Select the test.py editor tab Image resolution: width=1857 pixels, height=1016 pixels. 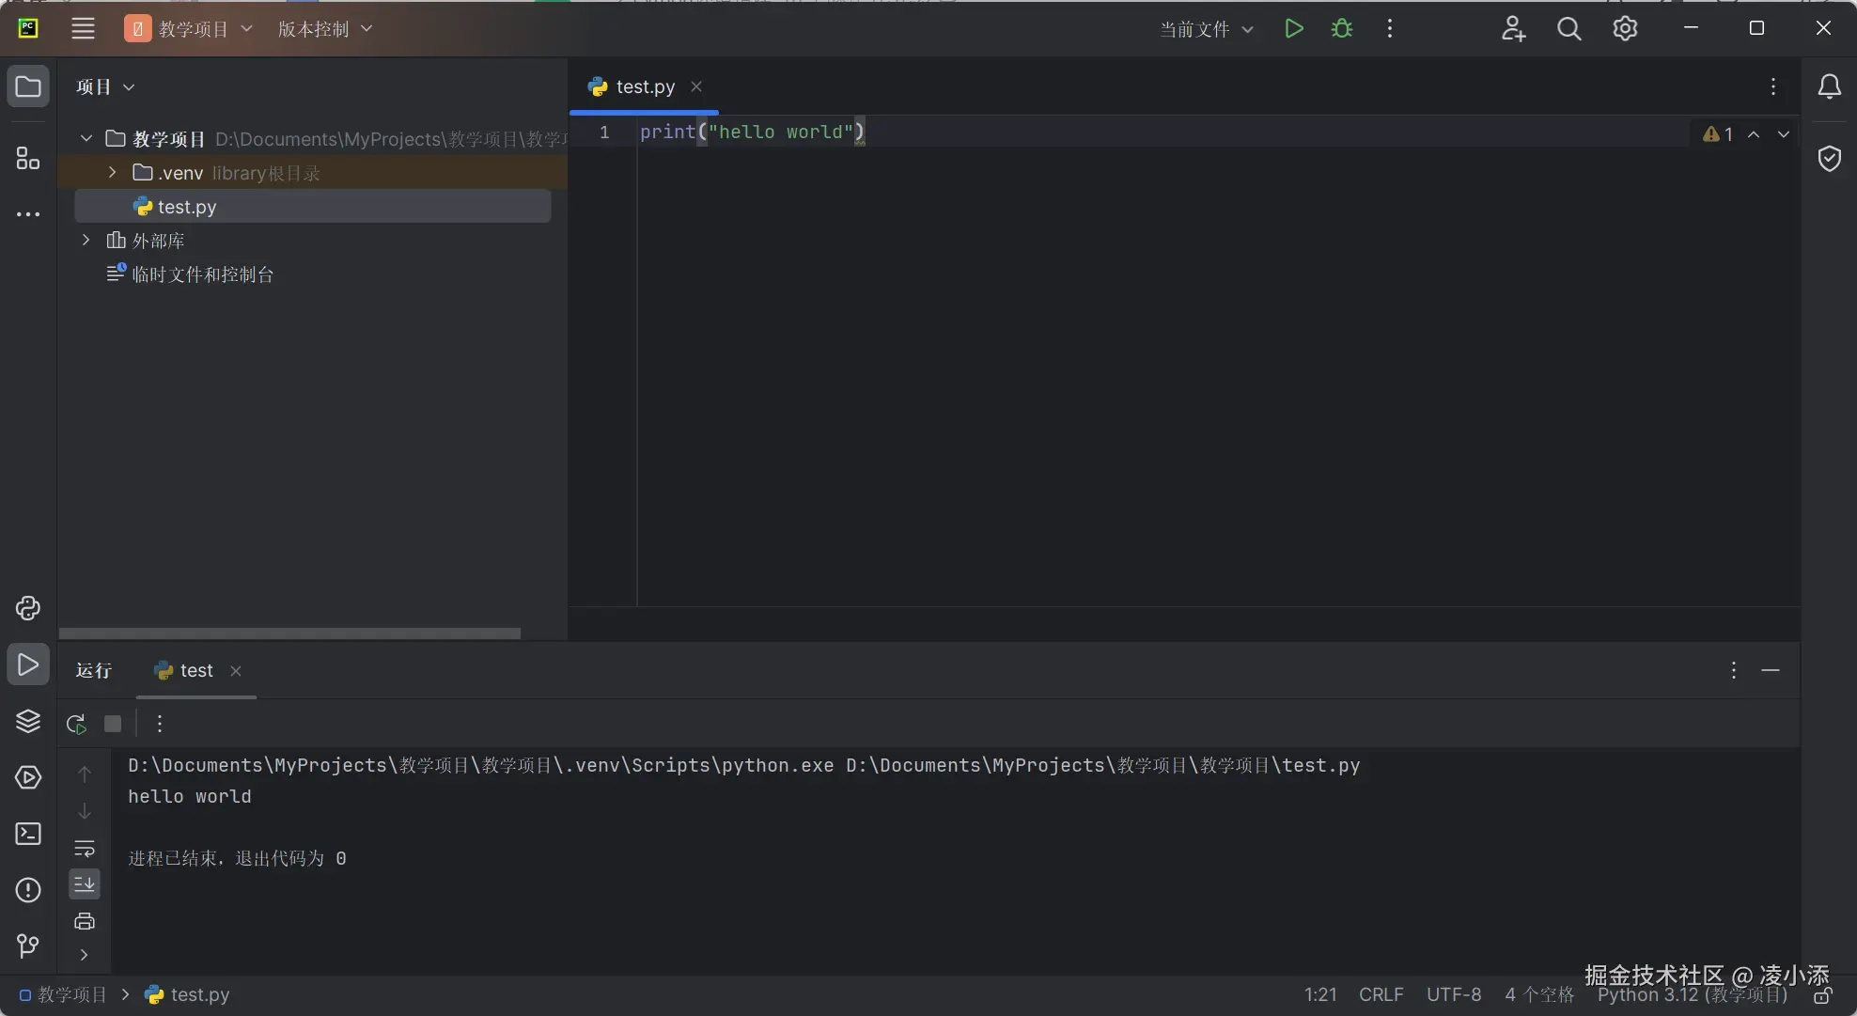coord(645,86)
